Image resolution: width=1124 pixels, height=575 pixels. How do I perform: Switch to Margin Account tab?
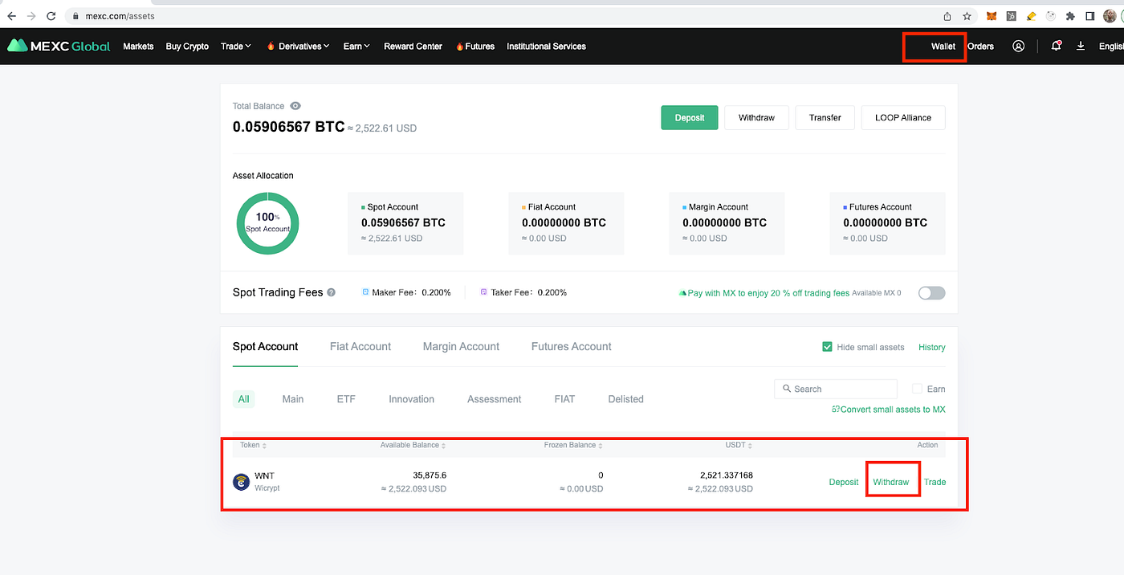461,346
